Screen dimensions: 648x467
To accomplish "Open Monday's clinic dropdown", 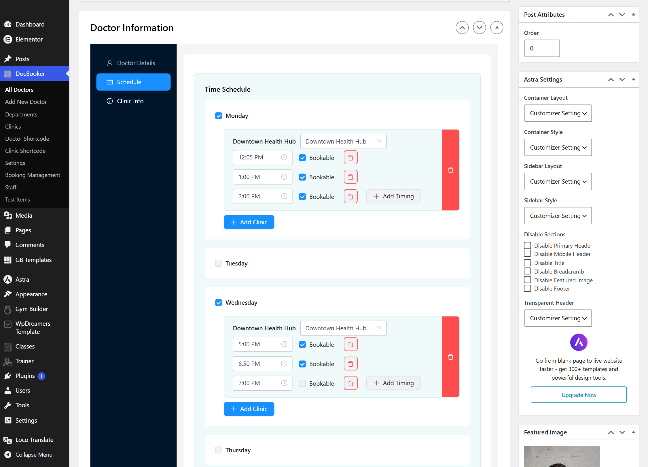I will (x=343, y=142).
